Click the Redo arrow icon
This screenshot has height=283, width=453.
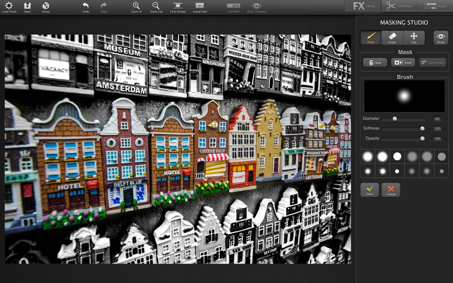click(x=104, y=7)
